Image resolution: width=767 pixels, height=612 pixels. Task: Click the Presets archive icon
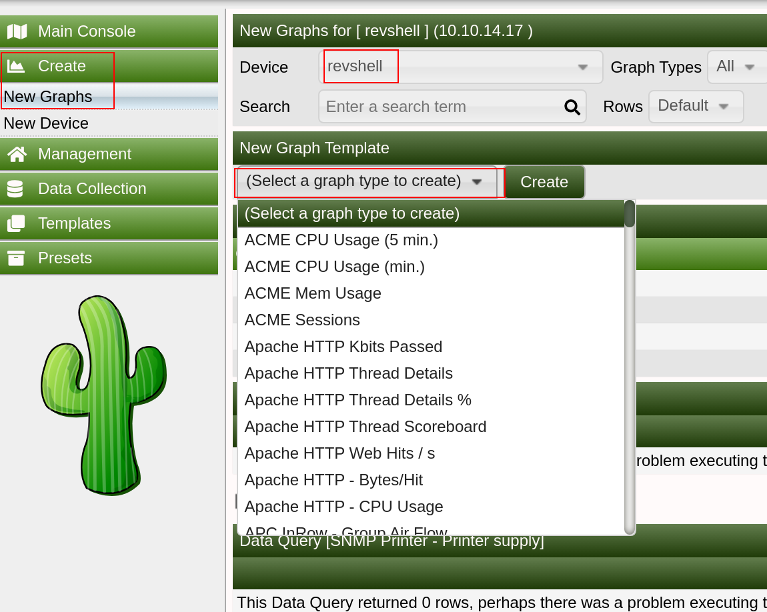coord(15,258)
